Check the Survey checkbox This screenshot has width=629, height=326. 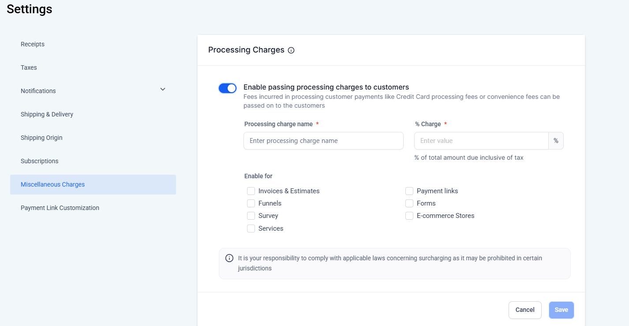tap(251, 216)
